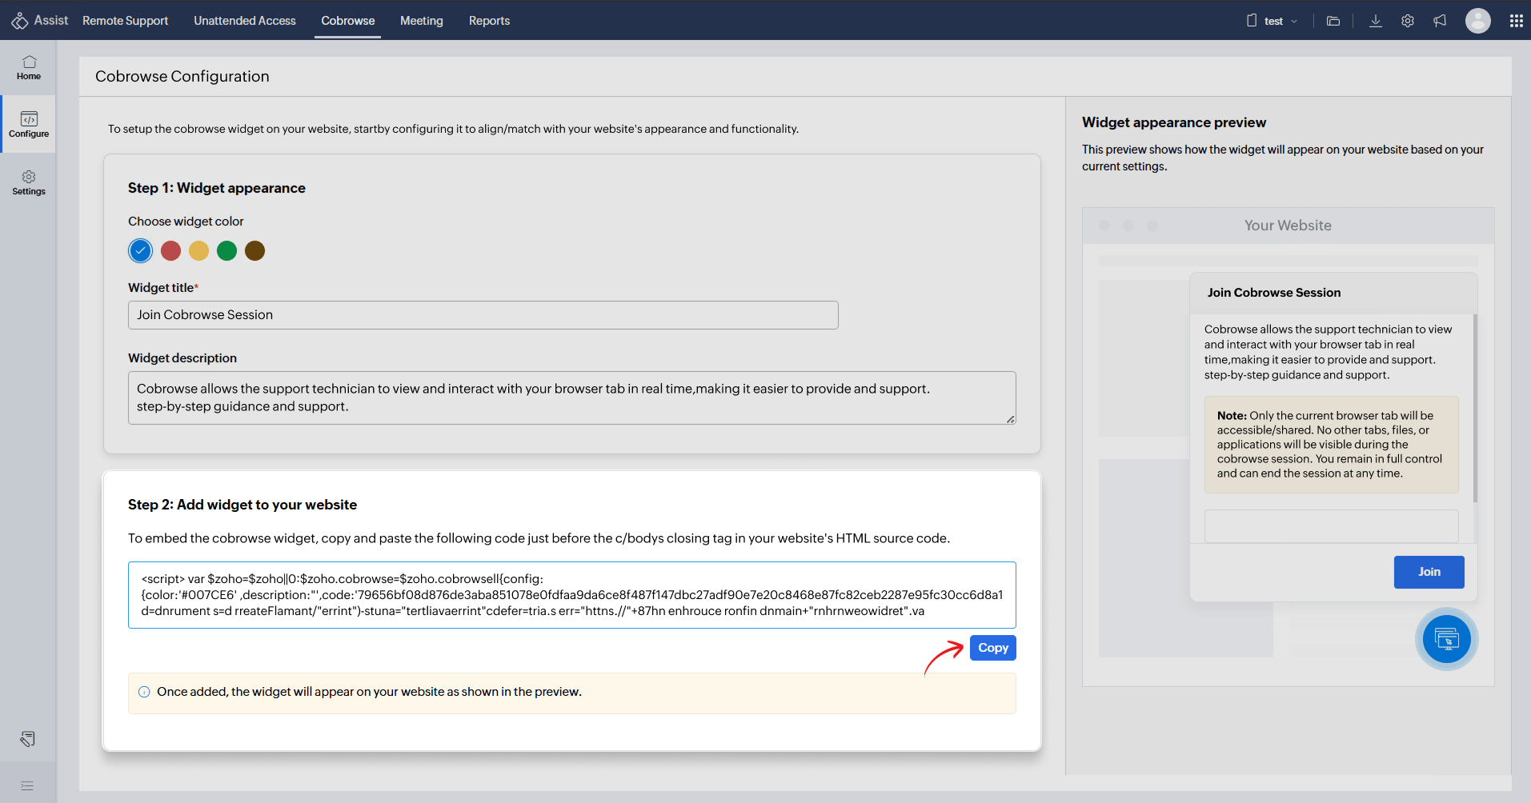Screen dimensions: 1531x803
Task: Open the apps grid launcher
Action: click(x=1516, y=21)
